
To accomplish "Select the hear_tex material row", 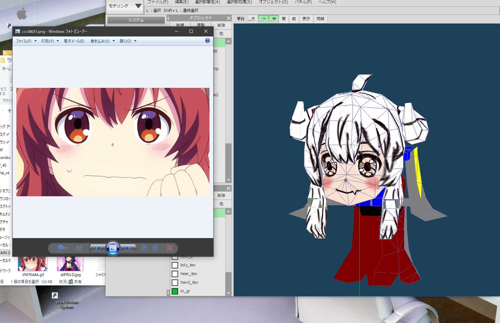I will (198, 274).
